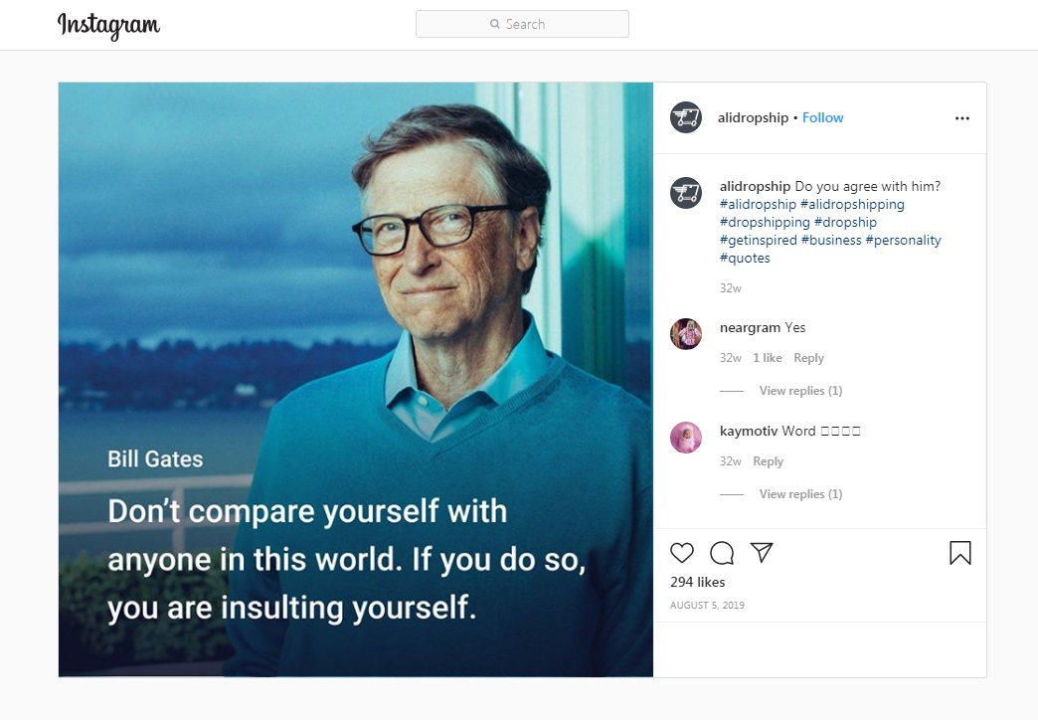The width and height of the screenshot is (1038, 720).
Task: Expand replies under kaymotiv's comment
Action: pyautogui.click(x=800, y=494)
